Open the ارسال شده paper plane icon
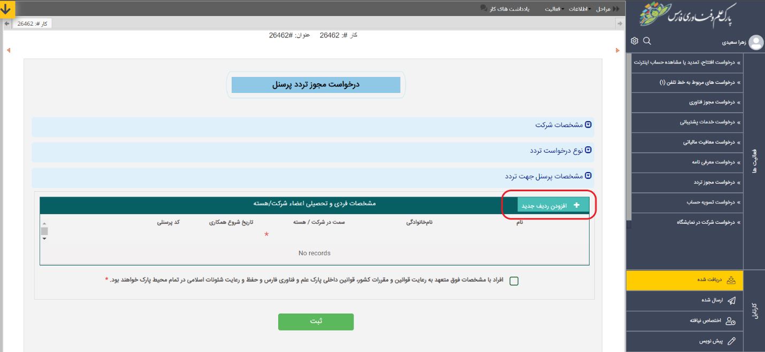The width and height of the screenshot is (765, 352). [x=732, y=300]
